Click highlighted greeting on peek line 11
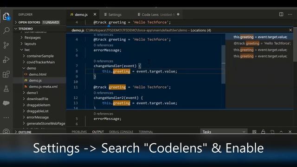Viewport: 297px width, 167px height. 117,87
